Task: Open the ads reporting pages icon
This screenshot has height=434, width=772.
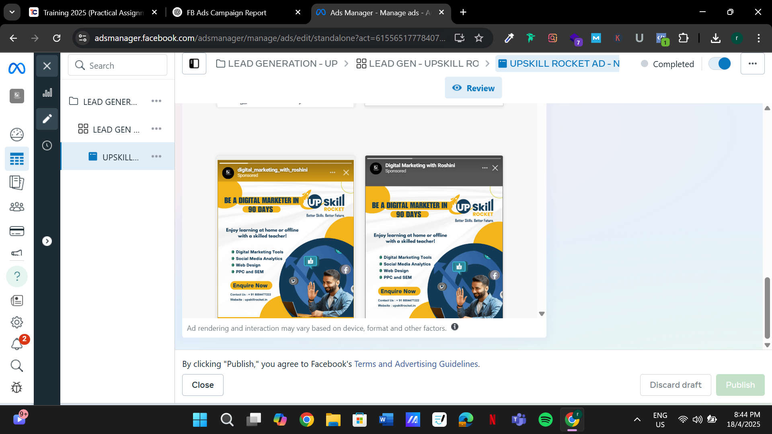Action: pos(17,183)
